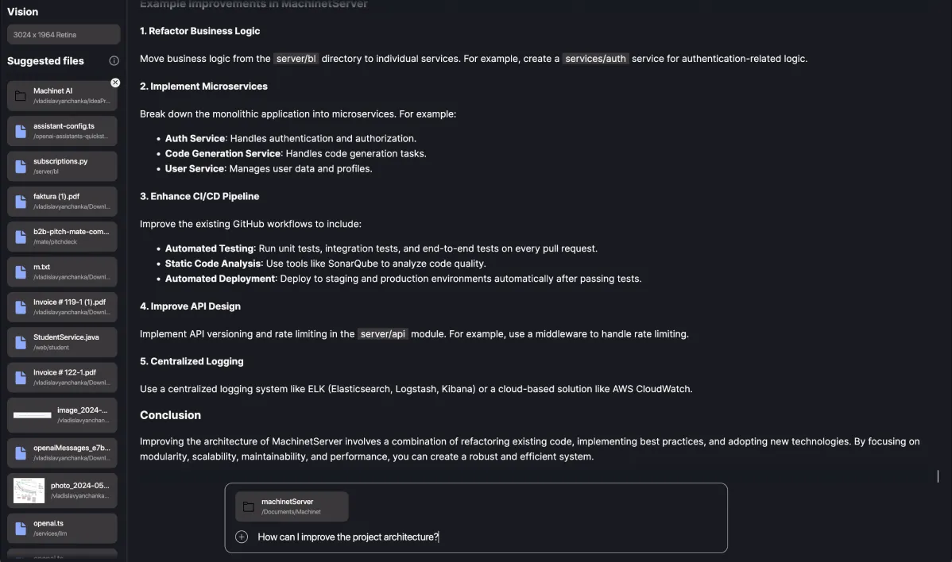This screenshot has height=562, width=952.
Task: Click the file icon next to subscriptions.py
Action: click(x=20, y=165)
